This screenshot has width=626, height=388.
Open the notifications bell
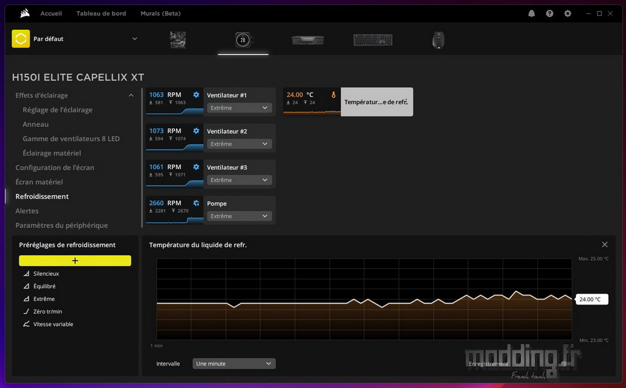tap(531, 13)
